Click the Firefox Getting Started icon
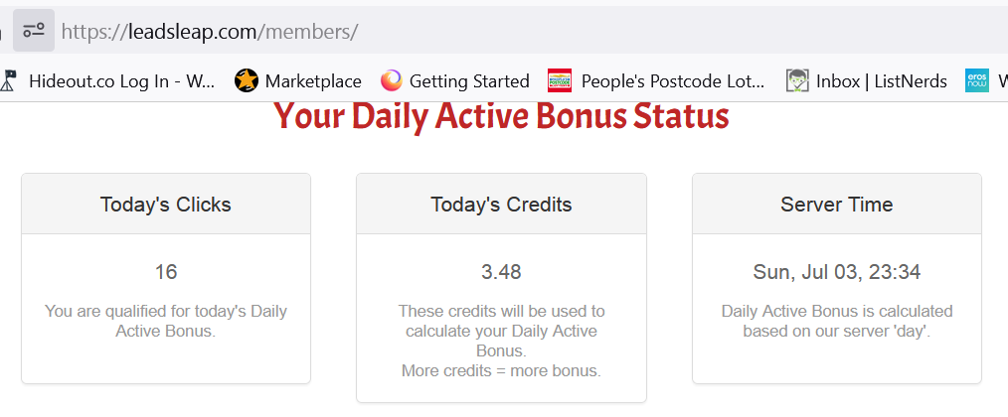 click(391, 81)
